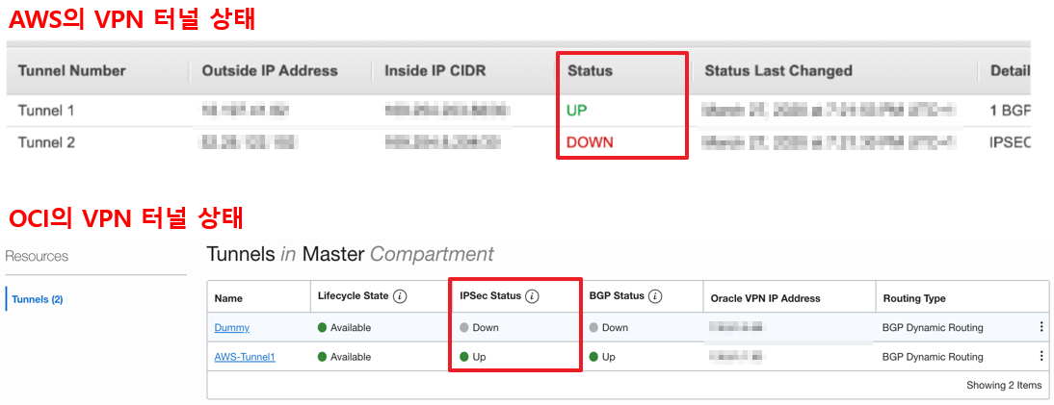Click the Resources sidebar heading
This screenshot has width=1054, height=405.
(37, 257)
